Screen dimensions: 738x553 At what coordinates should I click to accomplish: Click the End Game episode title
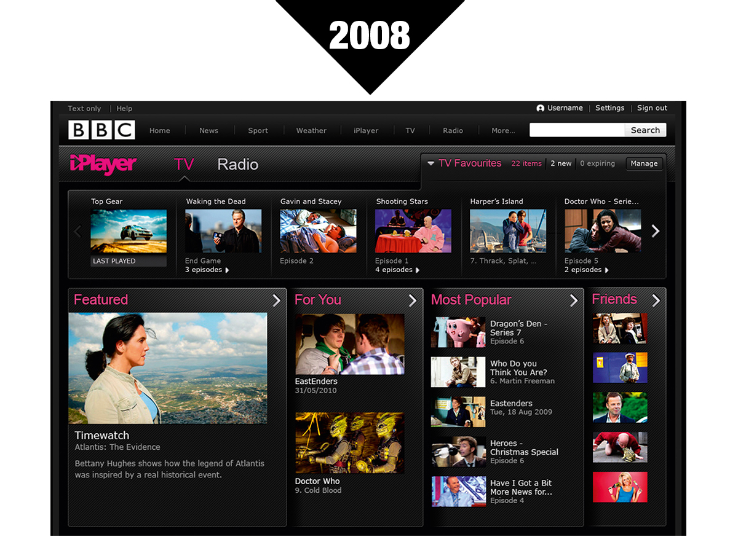pyautogui.click(x=203, y=261)
